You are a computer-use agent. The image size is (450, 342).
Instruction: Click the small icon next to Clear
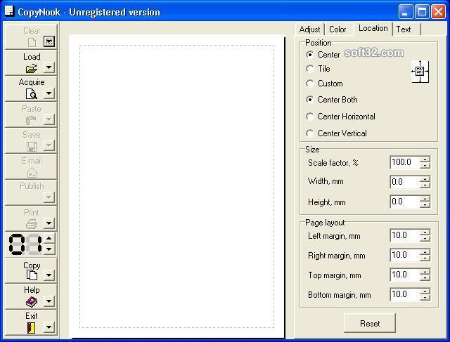coord(49,41)
